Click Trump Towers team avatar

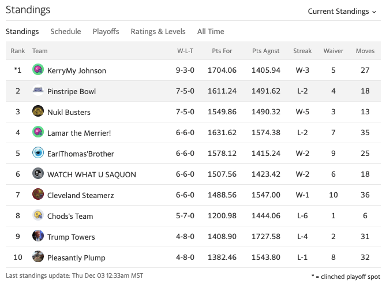(38, 236)
